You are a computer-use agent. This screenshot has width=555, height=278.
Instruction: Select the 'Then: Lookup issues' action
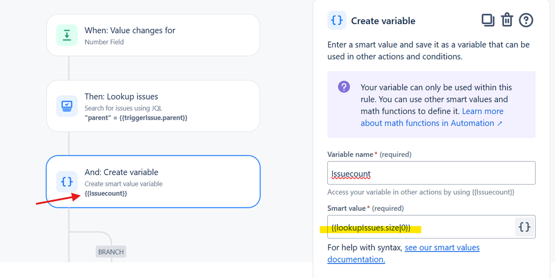click(x=153, y=106)
